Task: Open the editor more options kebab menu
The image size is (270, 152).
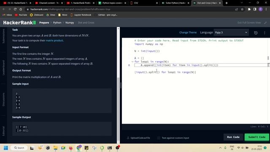Action: pyautogui.click(x=265, y=33)
